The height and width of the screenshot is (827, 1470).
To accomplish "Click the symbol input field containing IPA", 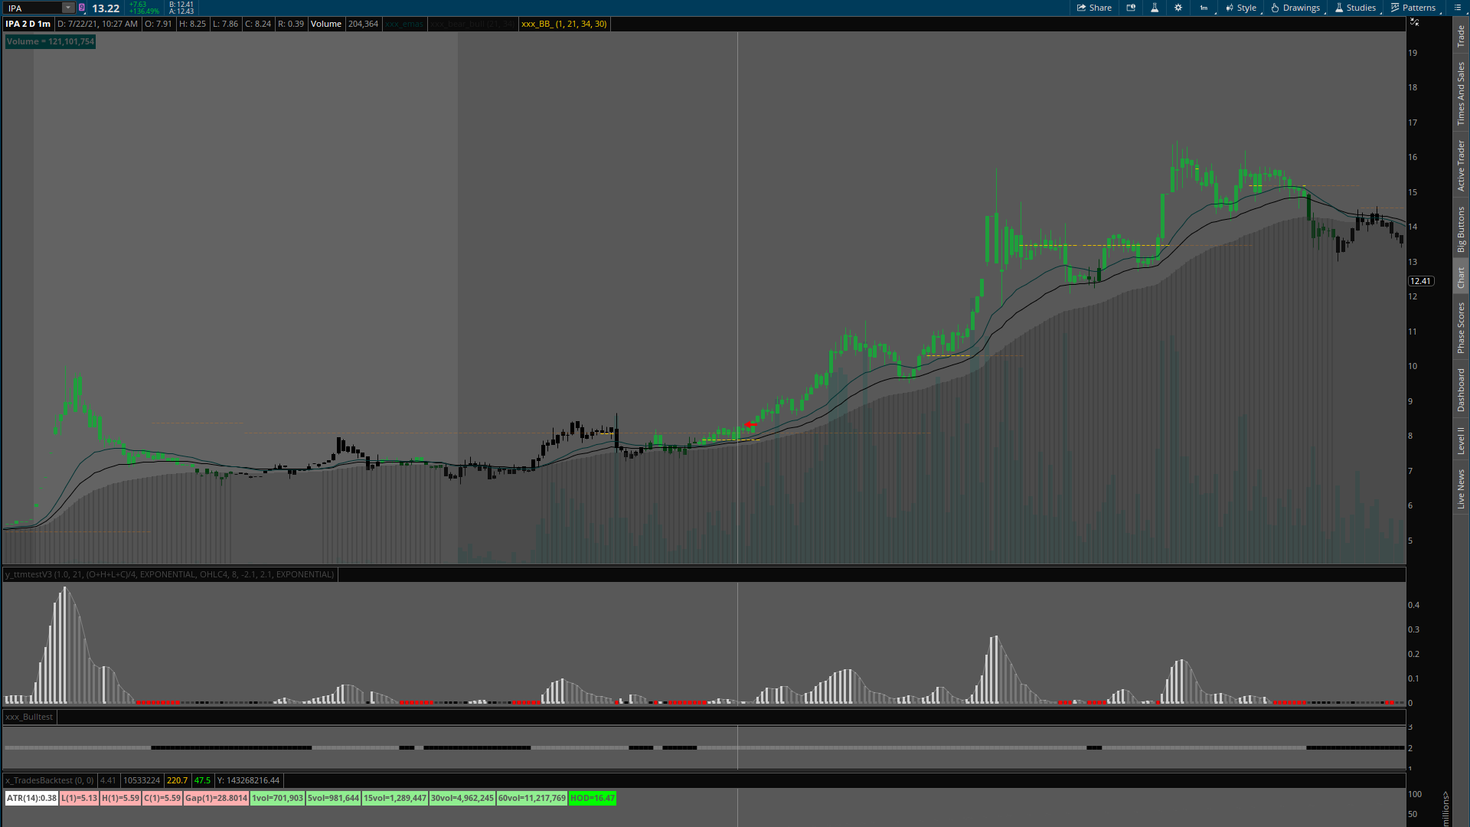I will pos(32,8).
